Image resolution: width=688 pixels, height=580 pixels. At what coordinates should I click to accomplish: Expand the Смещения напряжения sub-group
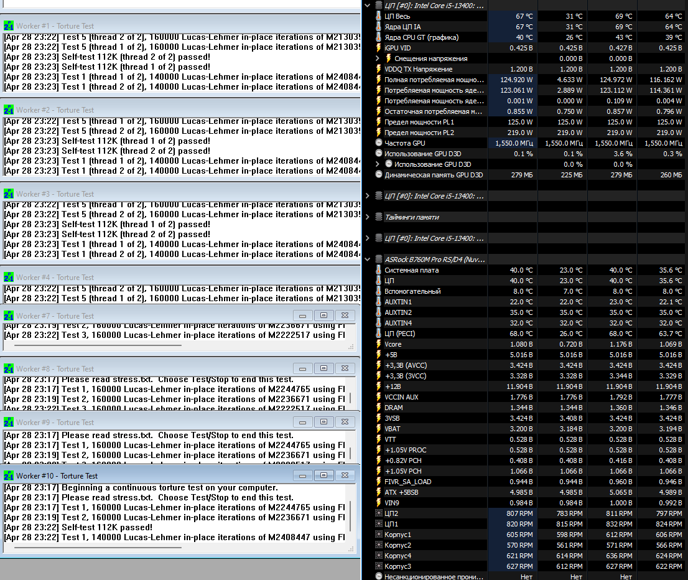(378, 58)
